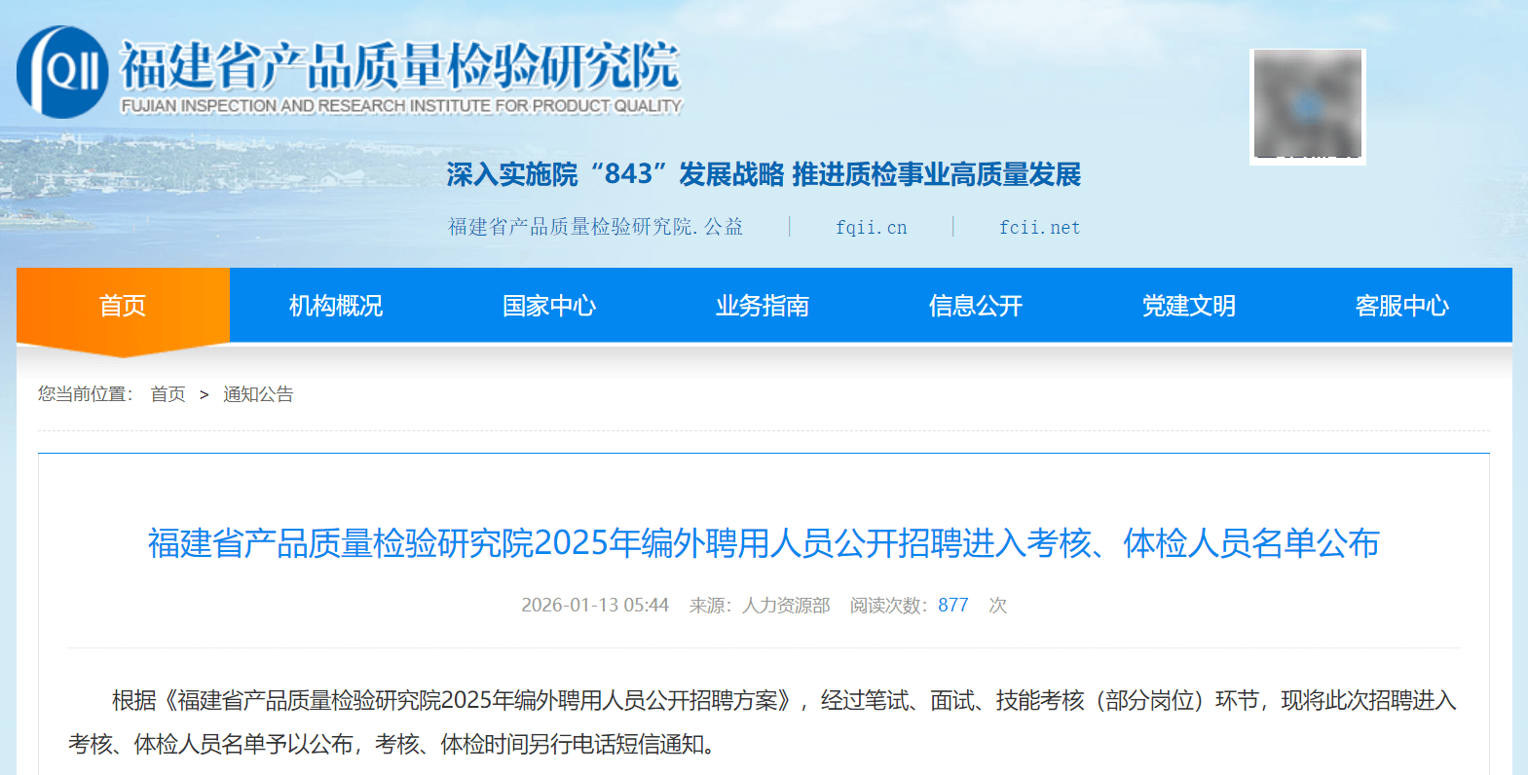Click the round QII logo icon
1528x775 pixels.
62,71
